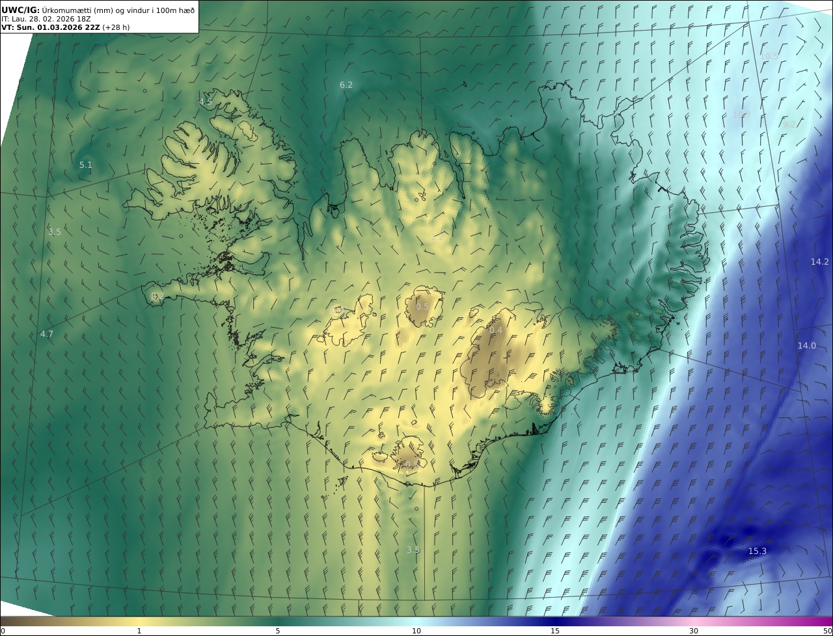
Task: Click the 50 tick on the color scale
Action: coord(828,631)
